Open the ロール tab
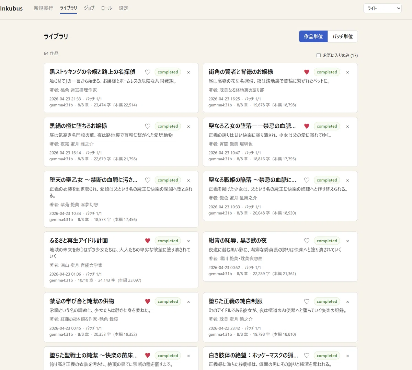This screenshot has height=370, width=412. (106, 8)
